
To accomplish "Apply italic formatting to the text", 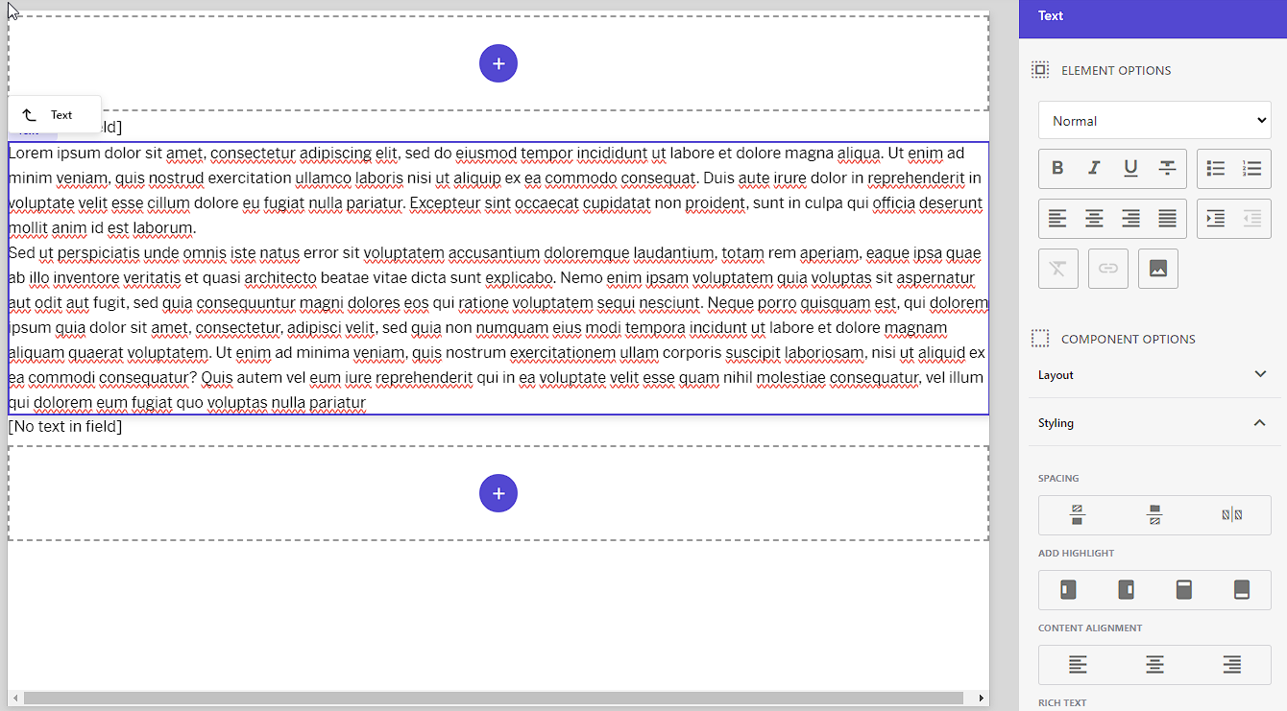I will point(1094,168).
